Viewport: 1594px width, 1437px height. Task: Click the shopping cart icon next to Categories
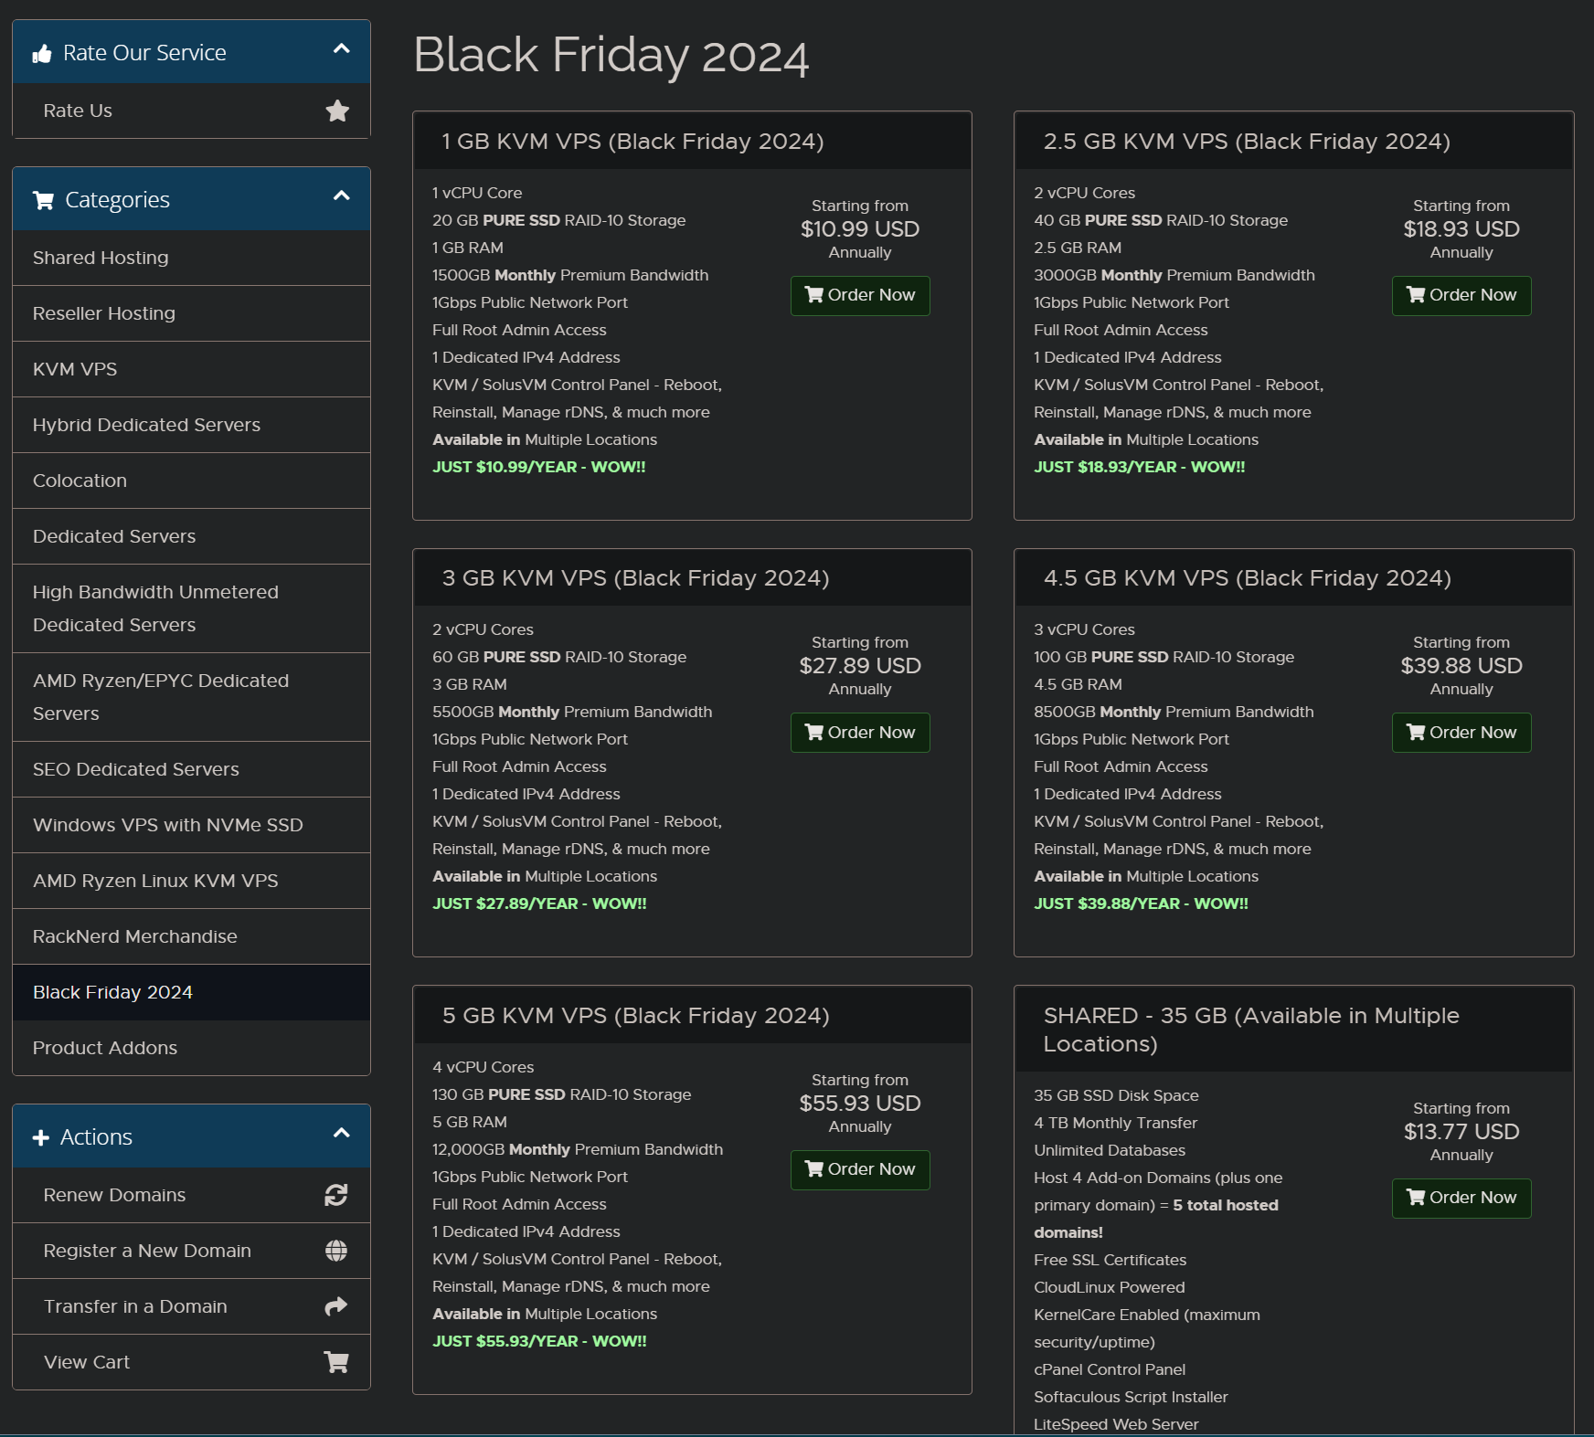[x=43, y=200]
